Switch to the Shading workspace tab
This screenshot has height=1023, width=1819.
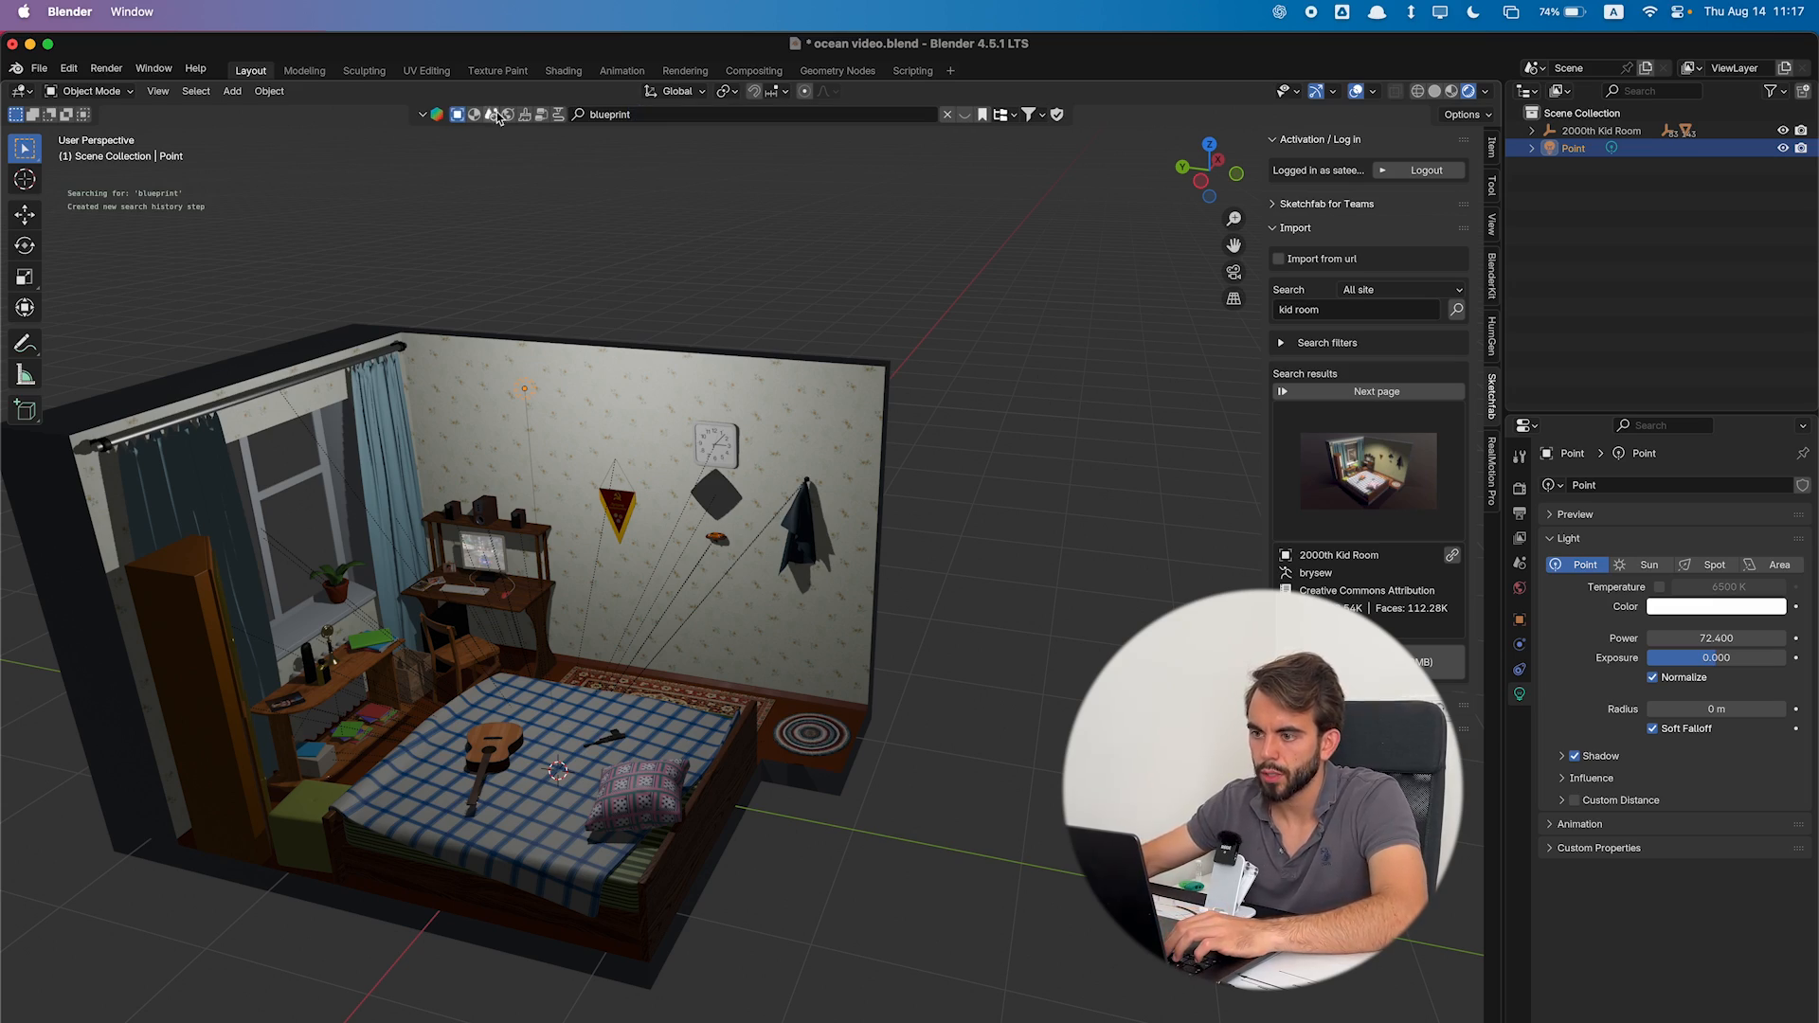pos(563,71)
